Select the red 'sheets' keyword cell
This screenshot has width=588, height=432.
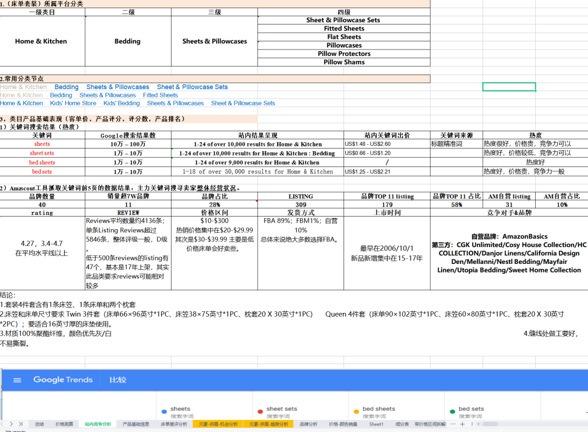pos(42,144)
